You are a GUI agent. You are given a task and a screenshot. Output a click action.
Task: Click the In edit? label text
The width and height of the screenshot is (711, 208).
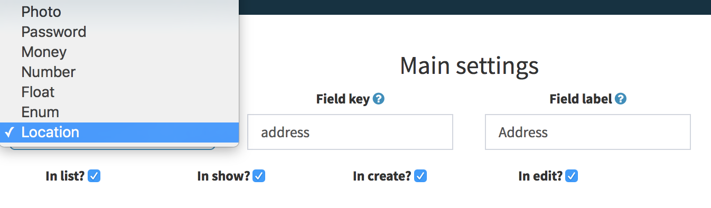540,176
